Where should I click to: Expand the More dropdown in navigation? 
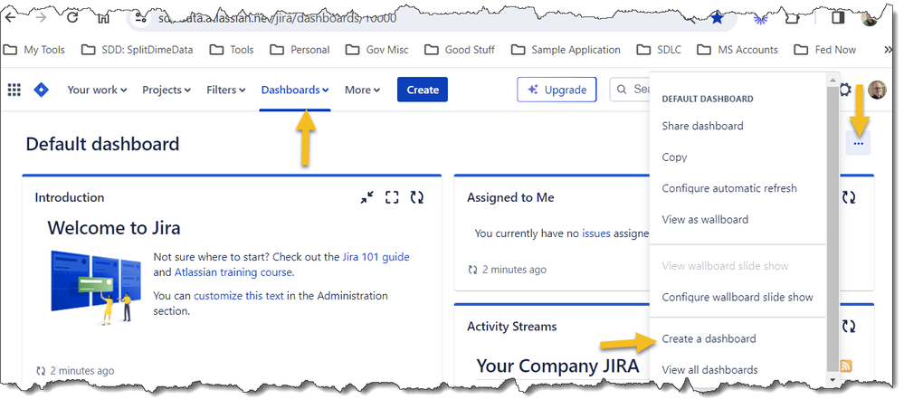(x=362, y=90)
